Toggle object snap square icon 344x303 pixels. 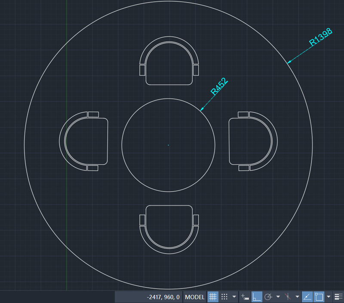[319, 297]
